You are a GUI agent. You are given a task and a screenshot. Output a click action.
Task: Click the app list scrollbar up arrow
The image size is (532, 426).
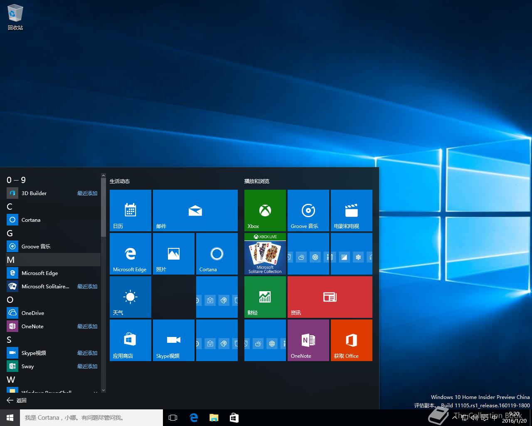(103, 176)
